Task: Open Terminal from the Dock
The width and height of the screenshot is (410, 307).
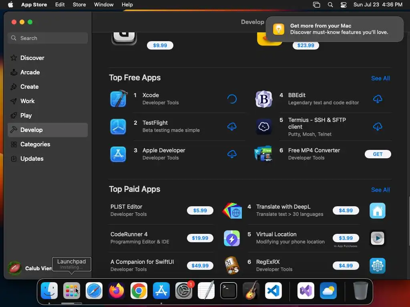Action: (229, 291)
